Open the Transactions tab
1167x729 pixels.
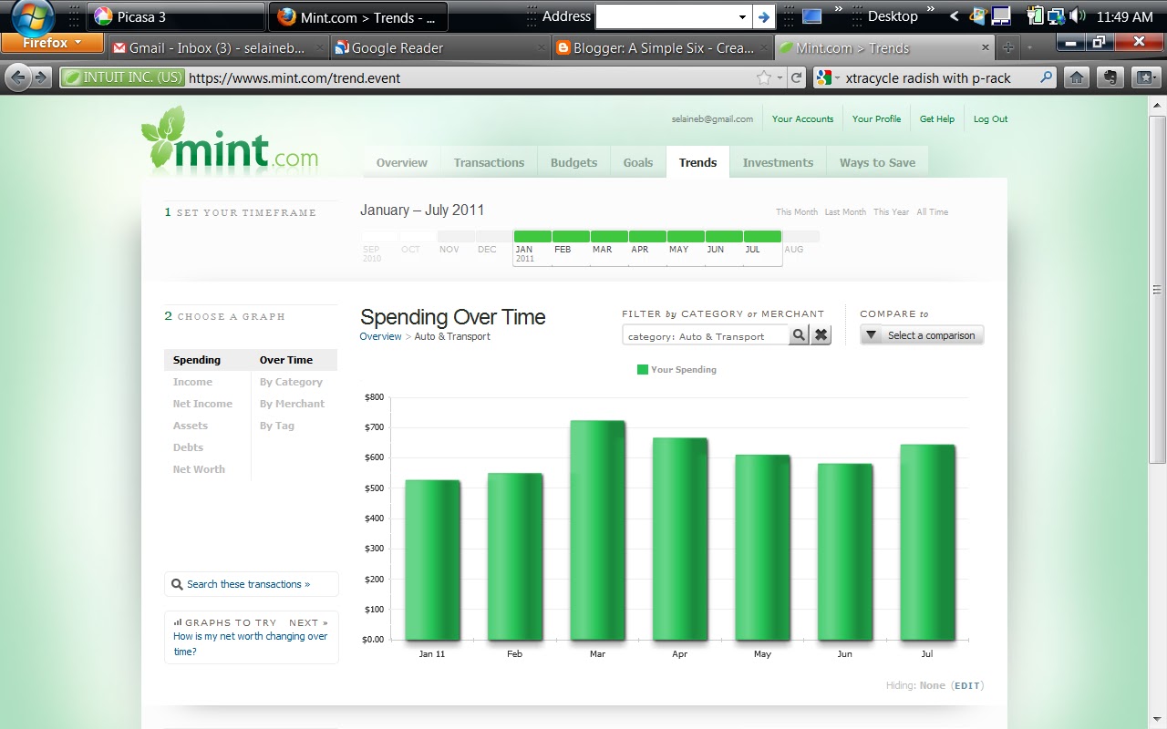pyautogui.click(x=490, y=162)
